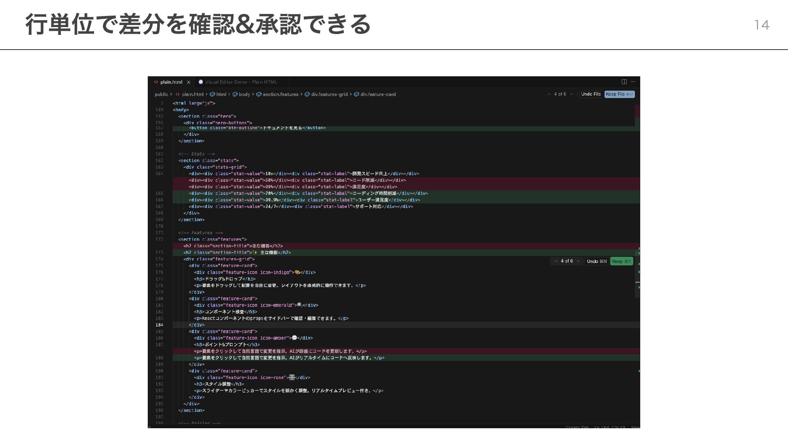Click green inline Keep ⌘Y button

click(x=621, y=261)
